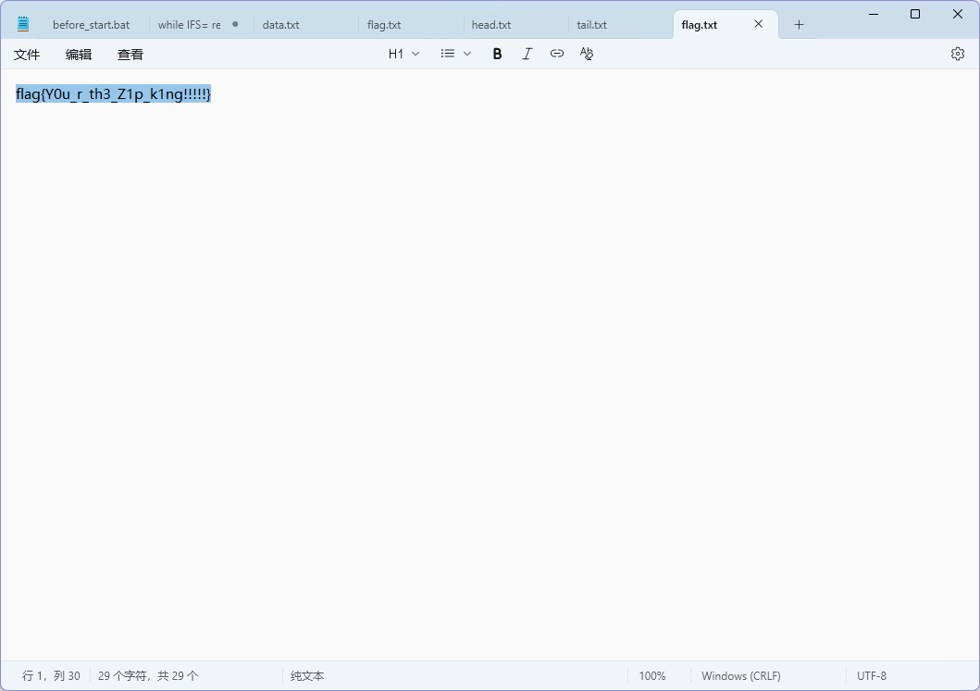
Task: Toggle bold formatting
Action: pyautogui.click(x=497, y=54)
